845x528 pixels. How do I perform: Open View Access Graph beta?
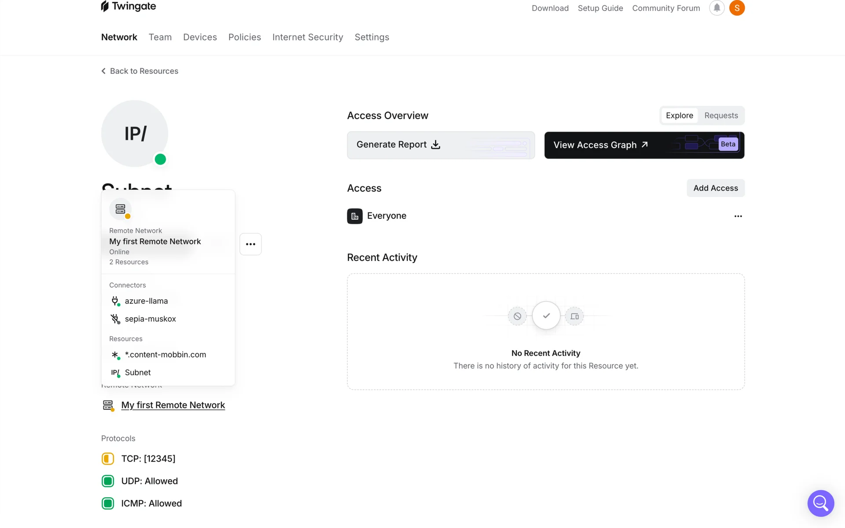click(x=644, y=145)
